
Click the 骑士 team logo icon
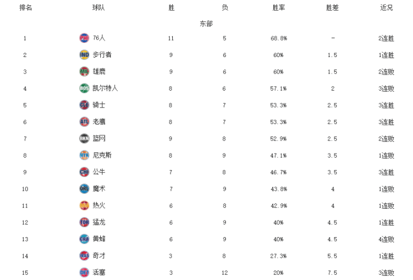pyautogui.click(x=84, y=105)
